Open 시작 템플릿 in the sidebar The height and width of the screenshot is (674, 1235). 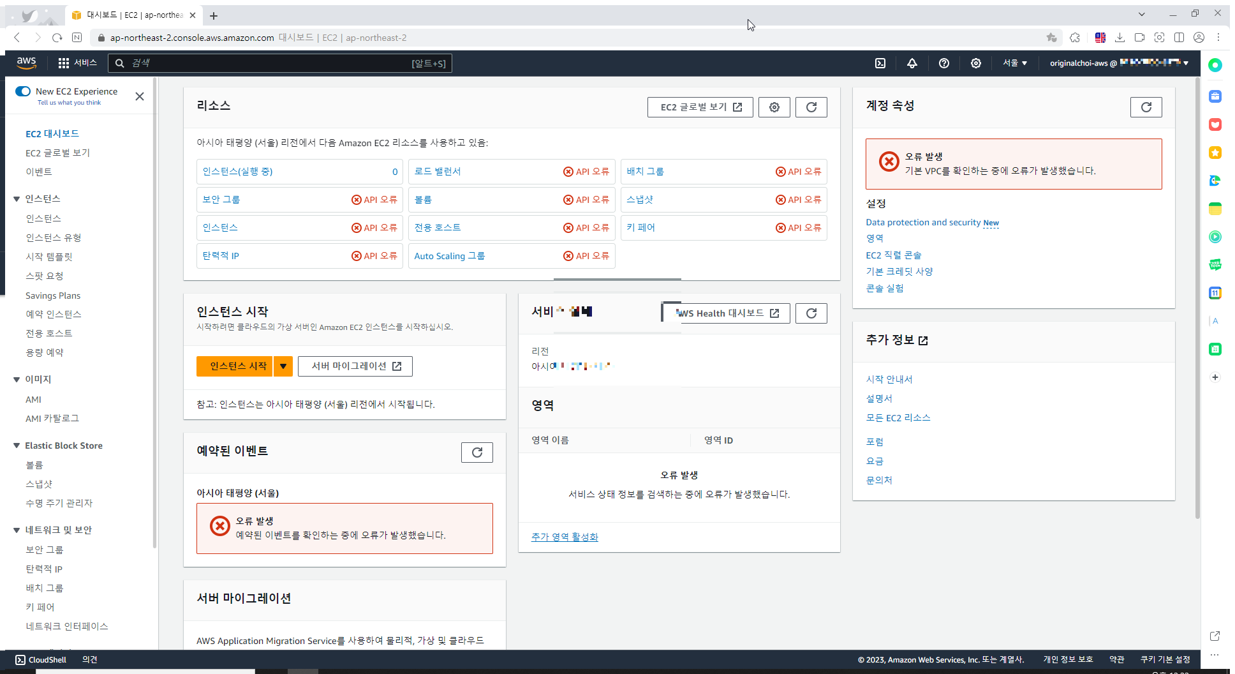(x=49, y=257)
